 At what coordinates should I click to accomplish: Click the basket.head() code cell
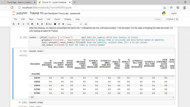pyautogui.click(x=102, y=51)
